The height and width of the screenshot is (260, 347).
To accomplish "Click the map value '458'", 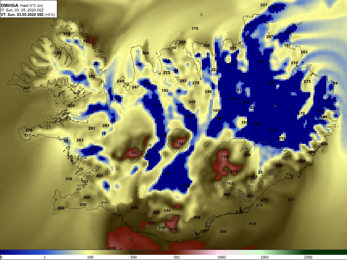I will pos(197,217).
